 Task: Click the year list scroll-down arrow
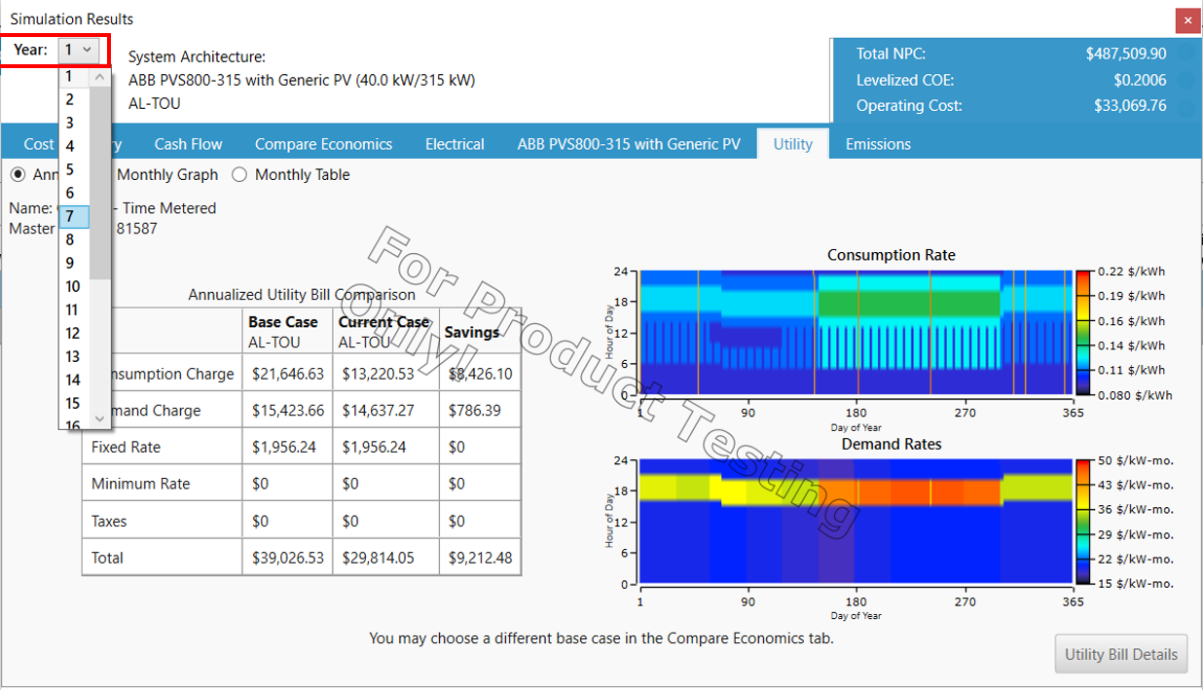(99, 418)
